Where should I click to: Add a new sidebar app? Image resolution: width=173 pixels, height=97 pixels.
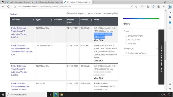click(x=170, y=28)
